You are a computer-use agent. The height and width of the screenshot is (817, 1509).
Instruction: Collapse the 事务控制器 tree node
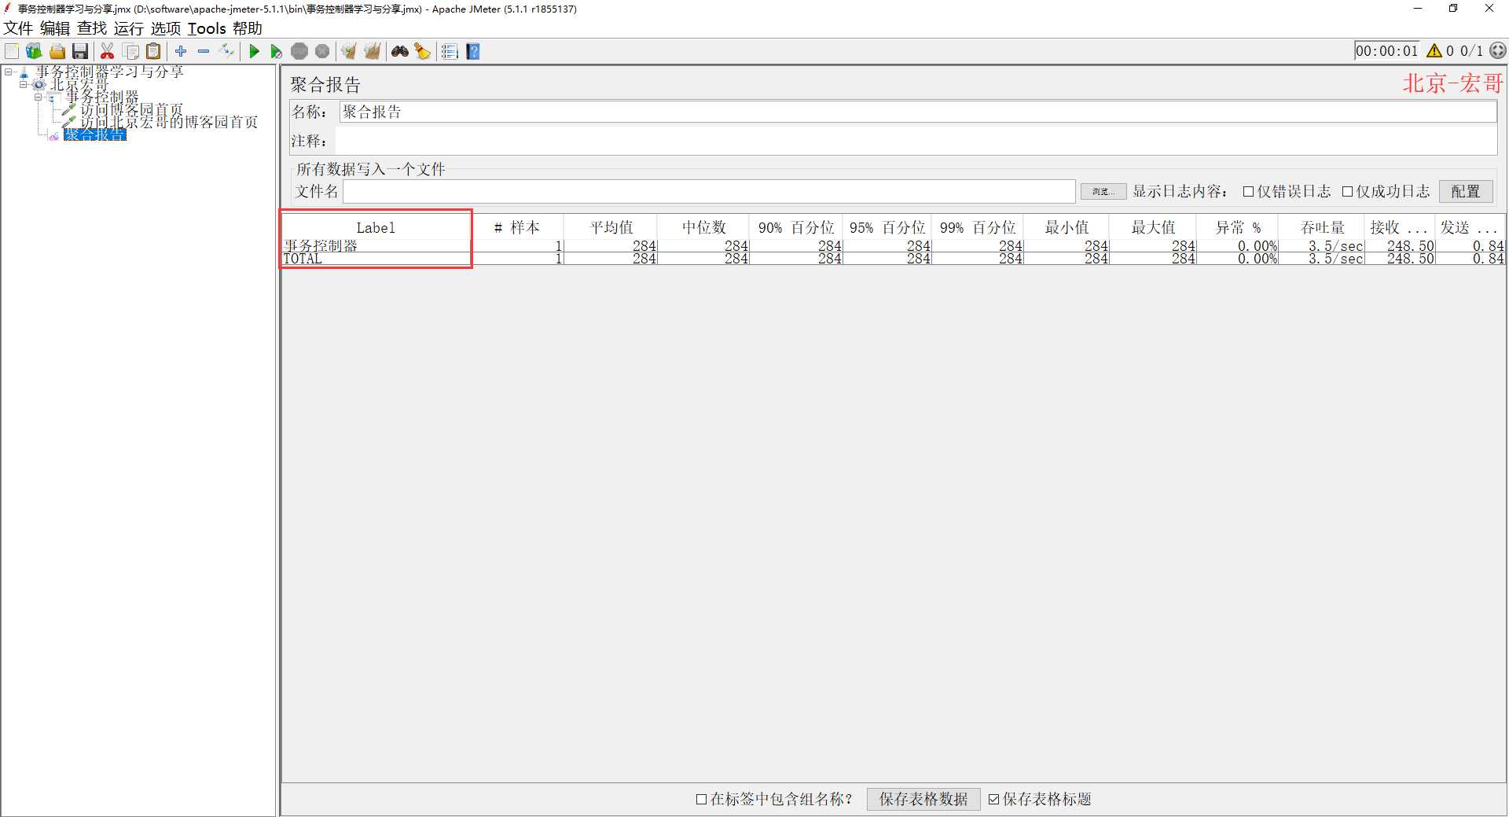38,97
